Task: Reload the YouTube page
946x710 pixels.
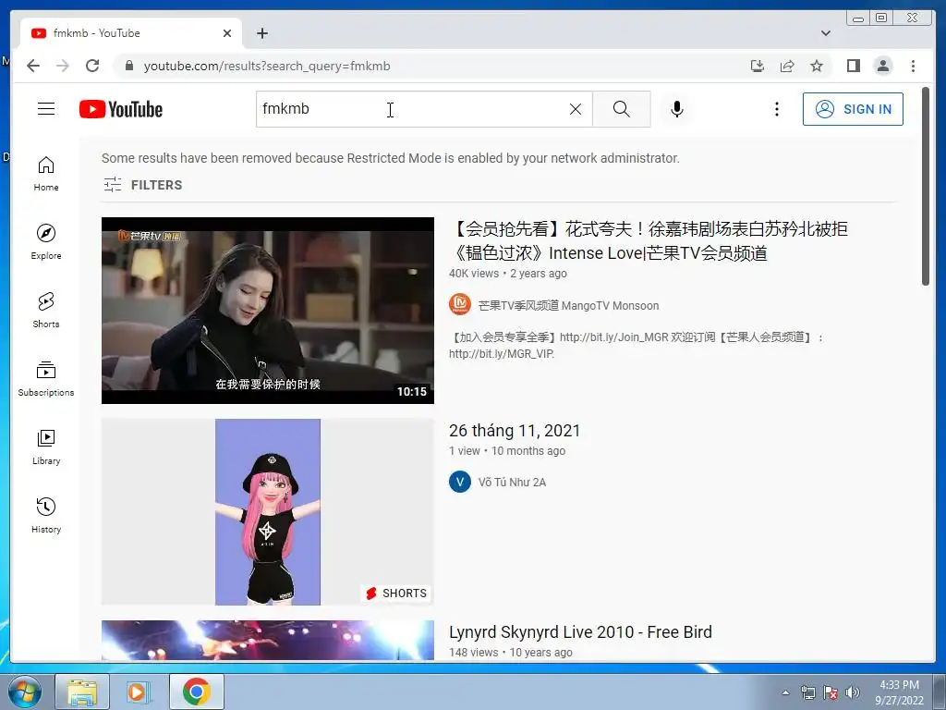Action: 92,66
